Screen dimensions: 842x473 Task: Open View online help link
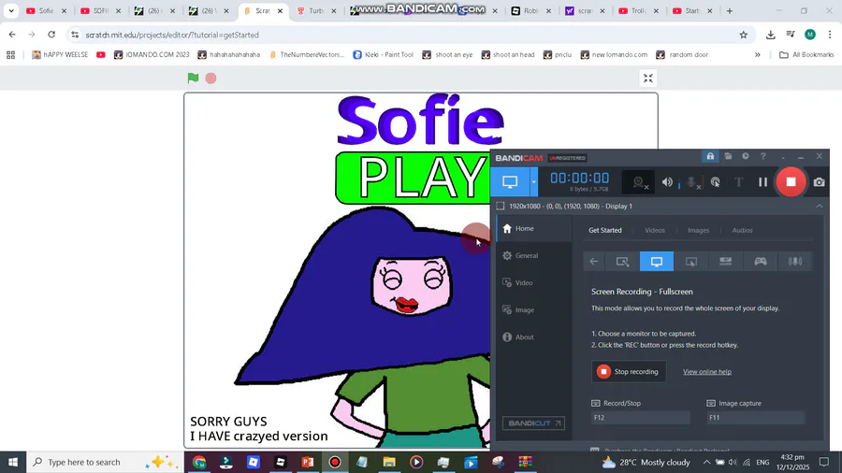click(706, 372)
